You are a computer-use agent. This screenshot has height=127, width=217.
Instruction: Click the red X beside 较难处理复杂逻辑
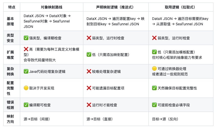[89, 71]
